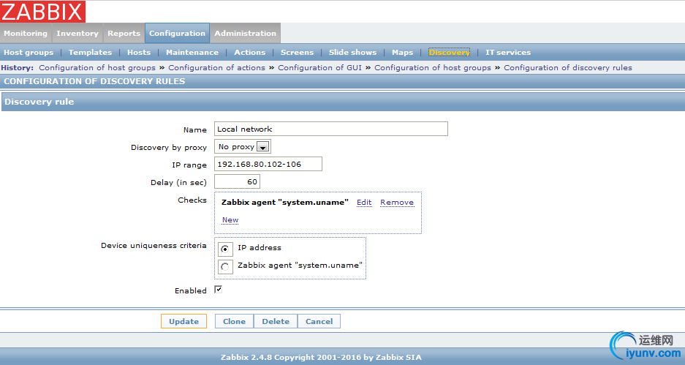Image resolution: width=685 pixels, height=365 pixels.
Task: Go to Hosts submenu
Action: pyautogui.click(x=139, y=53)
